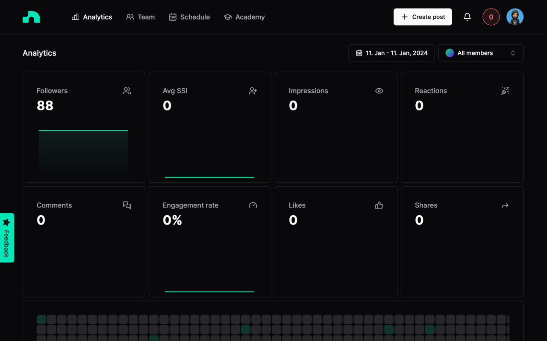Click the first green heatmap cell
Screen dimensions: 547x341
point(41,319)
